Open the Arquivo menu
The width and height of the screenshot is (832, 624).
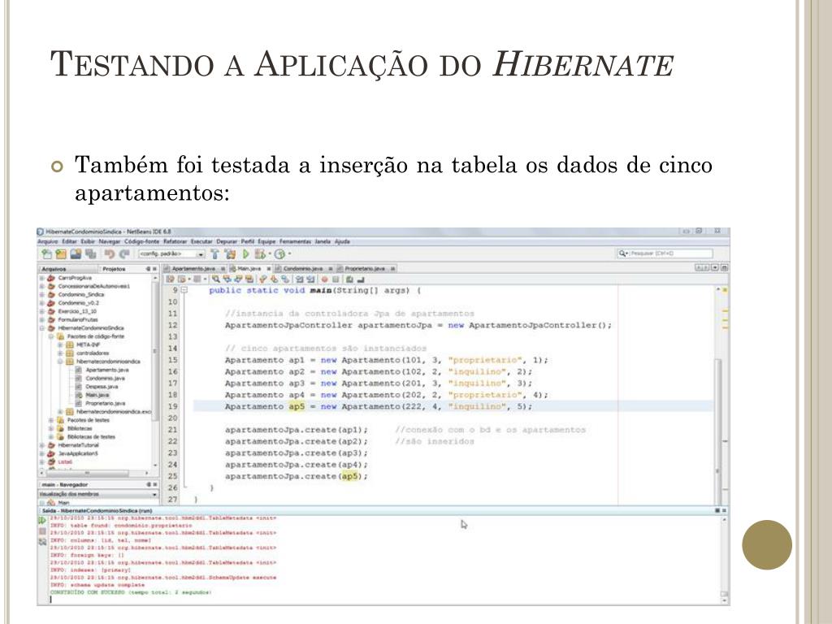(x=47, y=241)
